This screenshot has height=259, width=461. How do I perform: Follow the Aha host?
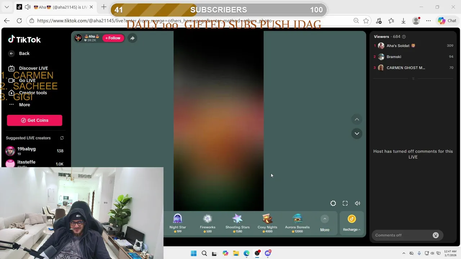[x=113, y=38]
